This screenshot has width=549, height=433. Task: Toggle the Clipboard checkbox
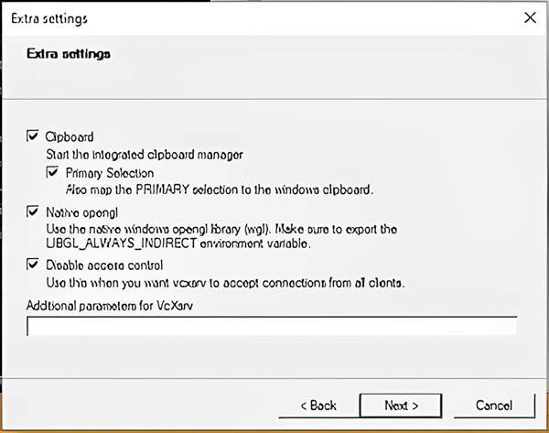point(33,136)
